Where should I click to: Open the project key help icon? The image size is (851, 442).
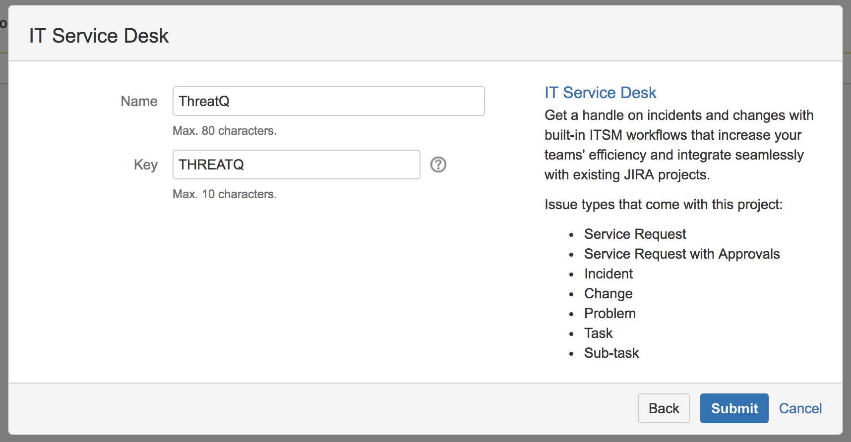tap(438, 165)
